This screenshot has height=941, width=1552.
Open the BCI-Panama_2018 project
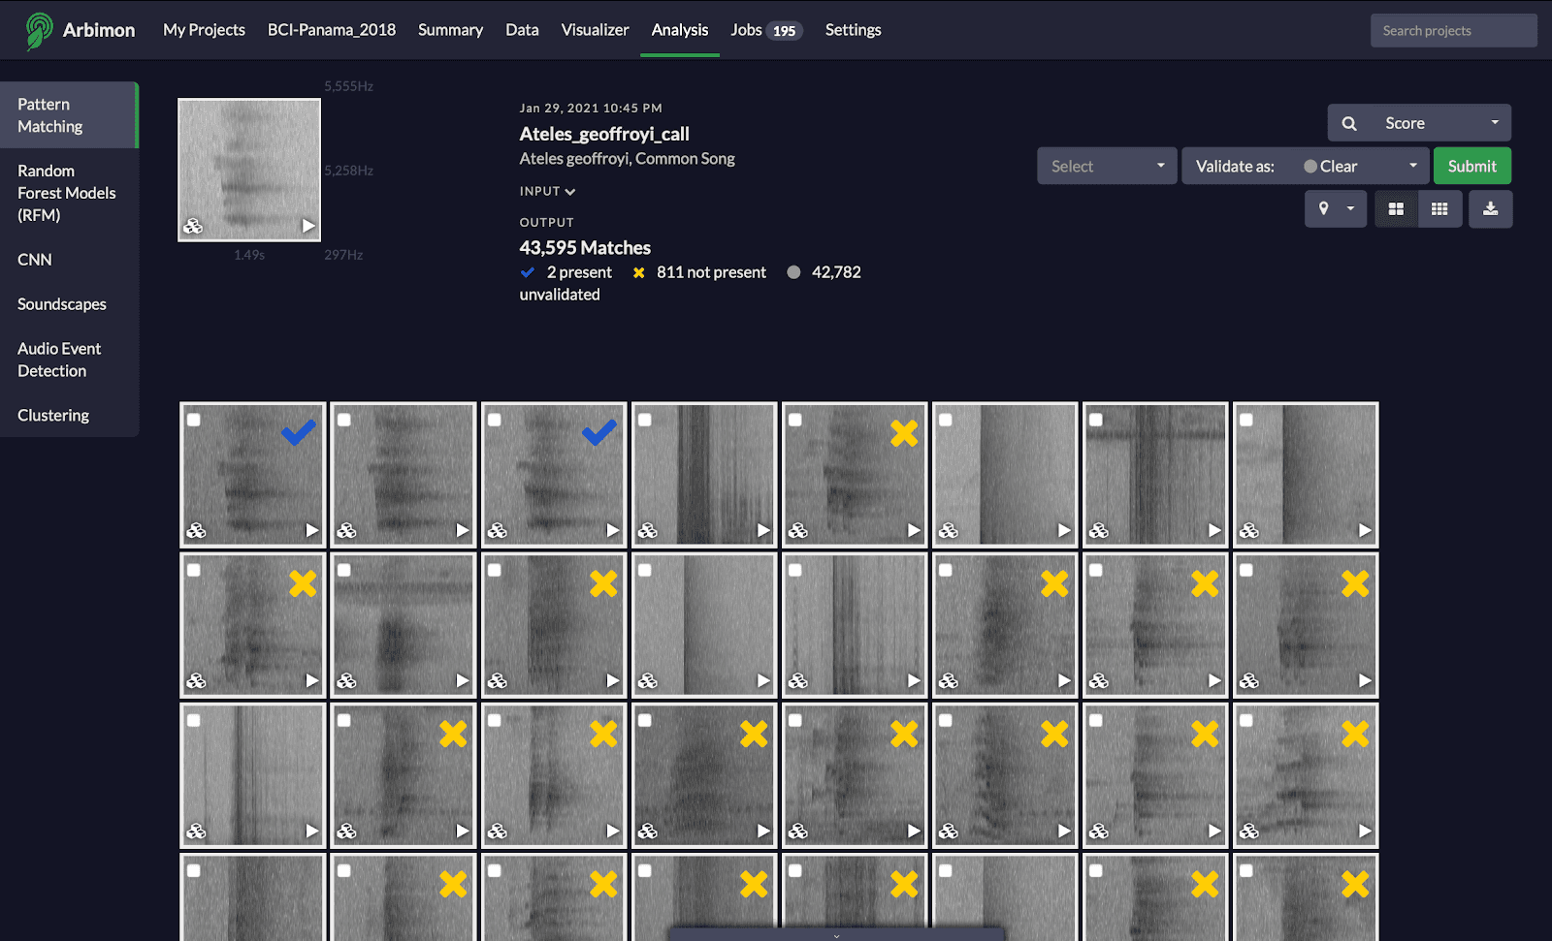coord(332,30)
